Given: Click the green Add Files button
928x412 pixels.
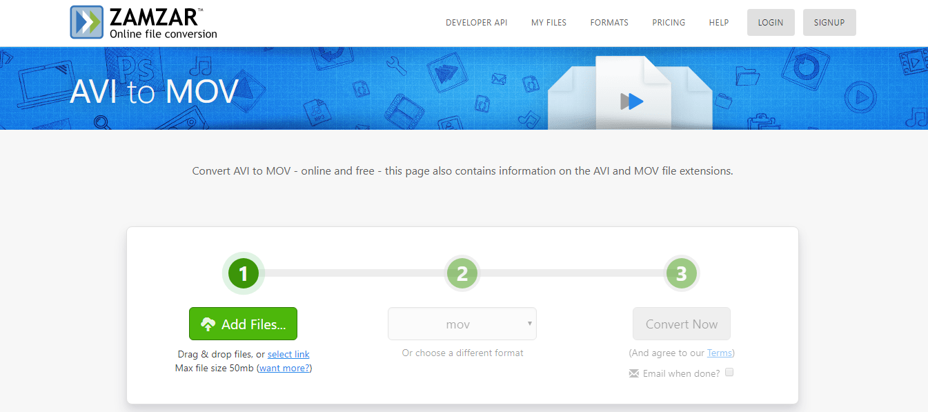Looking at the screenshot, I should coord(243,324).
